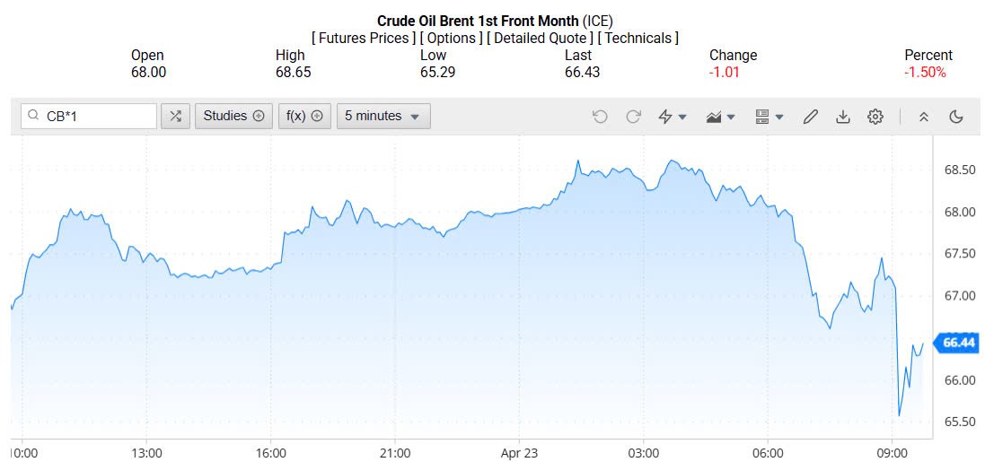The height and width of the screenshot is (462, 985).
Task: Redo the chart action
Action: point(633,117)
